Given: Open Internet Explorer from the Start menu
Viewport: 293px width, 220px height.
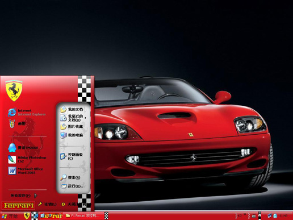Looking at the screenshot, I should coord(27,113).
